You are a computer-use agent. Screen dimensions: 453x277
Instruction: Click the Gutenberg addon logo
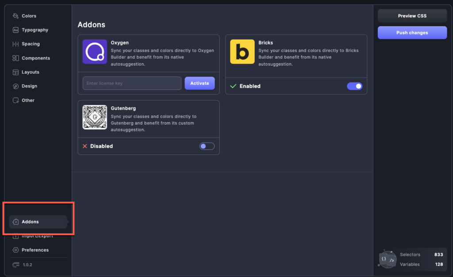[x=94, y=117]
